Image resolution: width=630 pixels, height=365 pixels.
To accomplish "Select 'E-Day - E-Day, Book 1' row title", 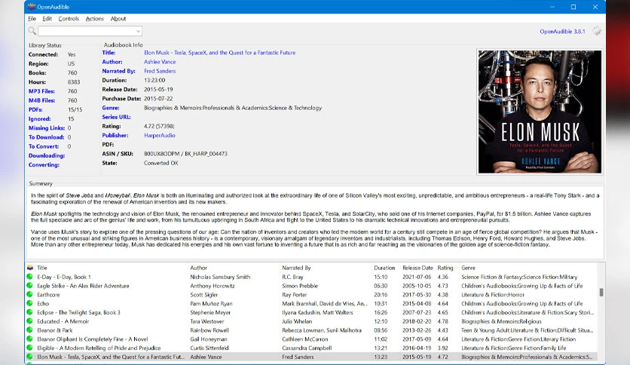I will coord(64,277).
